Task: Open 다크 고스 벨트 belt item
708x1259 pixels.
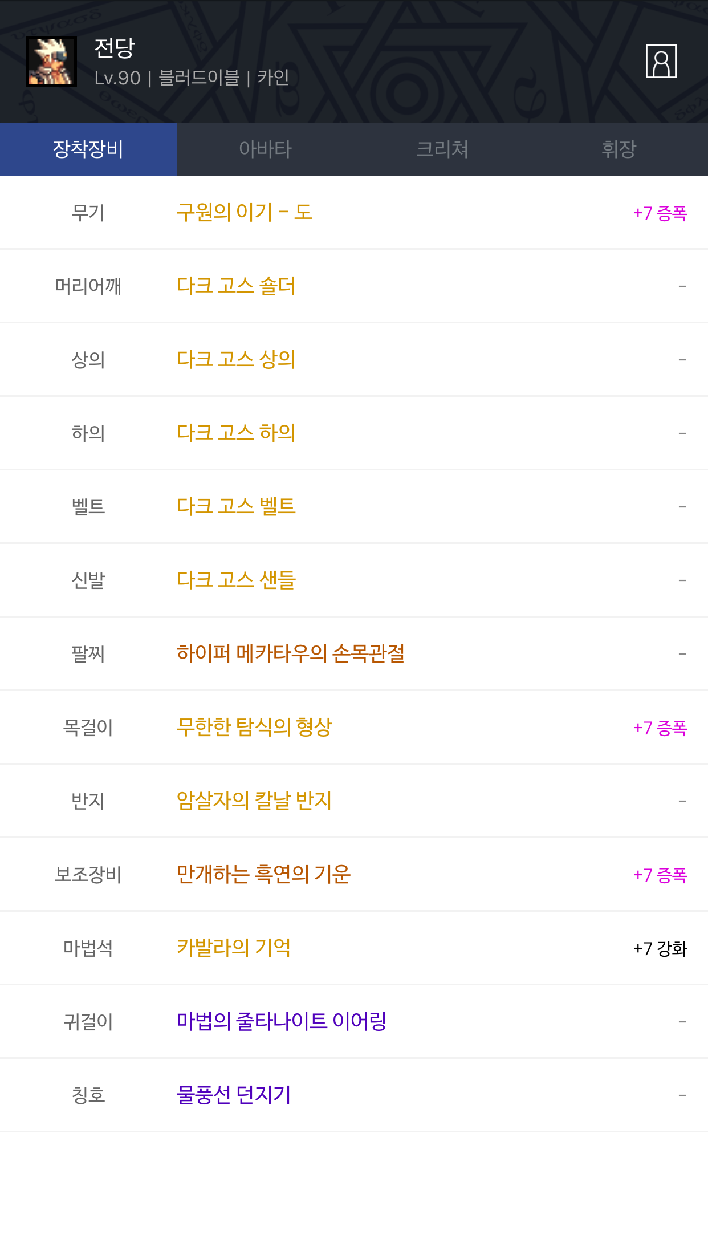Action: pos(236,506)
